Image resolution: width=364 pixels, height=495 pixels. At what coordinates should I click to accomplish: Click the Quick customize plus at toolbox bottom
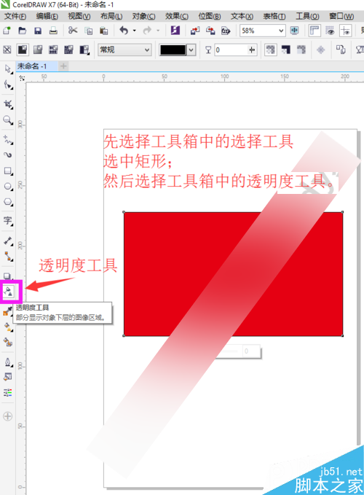[7, 416]
